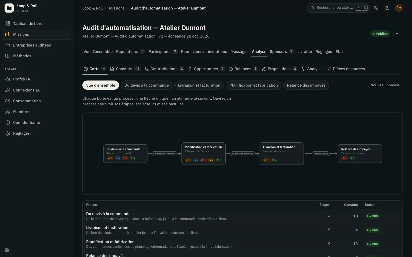Open the ÉM user avatar menu
Screen dimensions: 412x257
399,8
